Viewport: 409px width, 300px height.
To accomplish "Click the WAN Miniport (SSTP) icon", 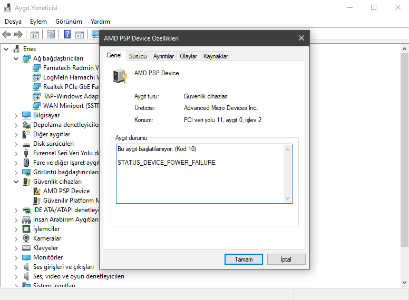I will click(36, 106).
